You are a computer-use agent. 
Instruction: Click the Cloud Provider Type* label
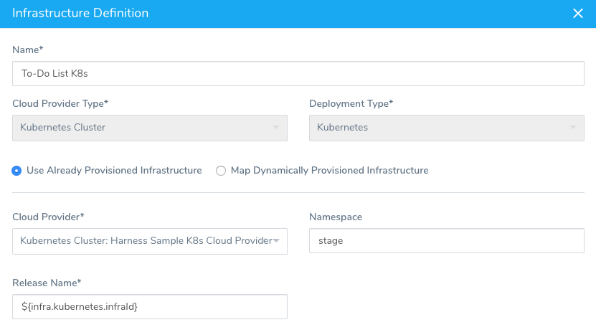point(60,104)
